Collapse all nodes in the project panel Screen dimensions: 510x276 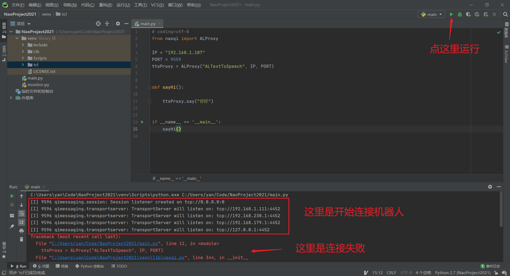click(107, 24)
